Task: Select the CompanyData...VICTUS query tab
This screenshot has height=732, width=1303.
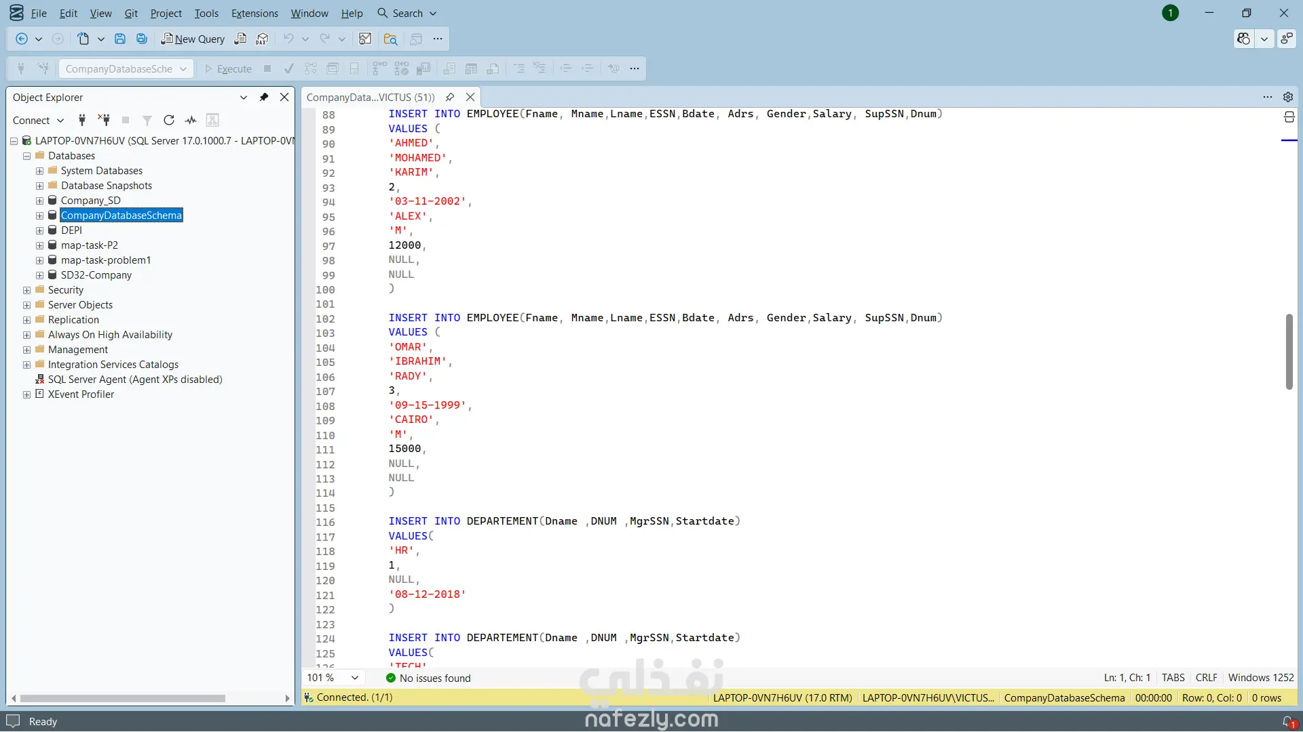Action: pyautogui.click(x=371, y=97)
